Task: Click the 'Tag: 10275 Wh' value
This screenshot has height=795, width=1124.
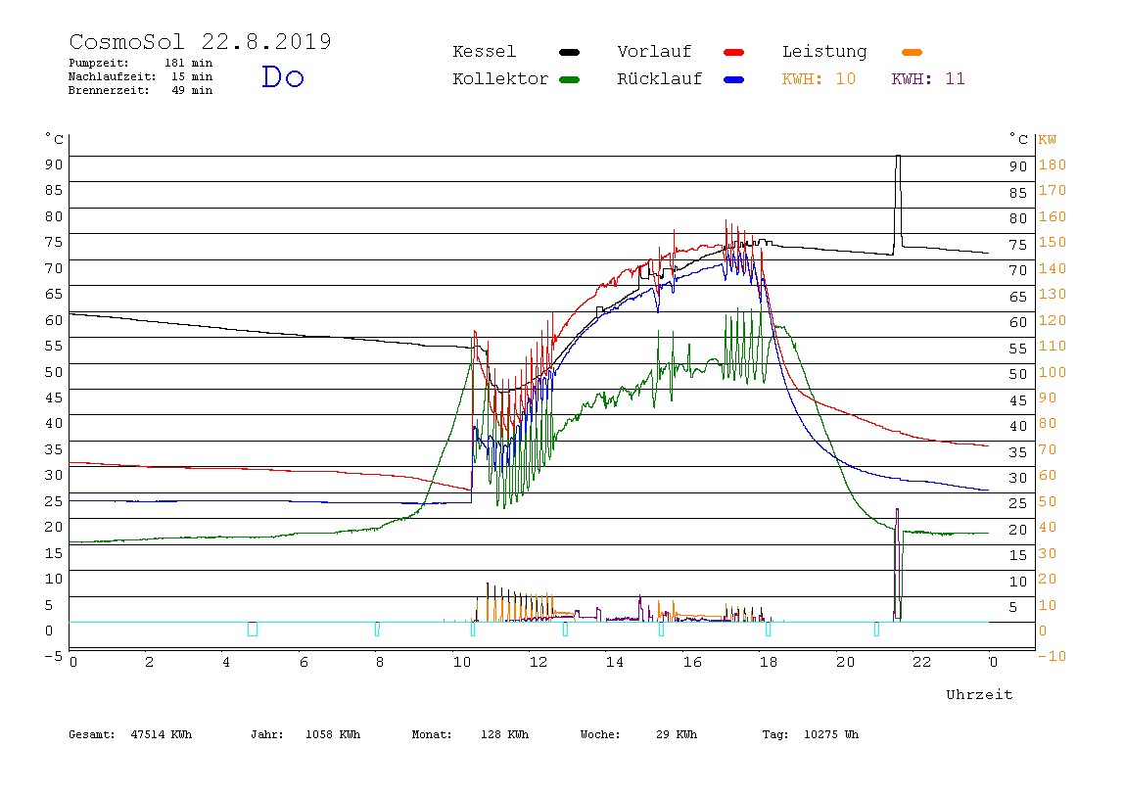Action: pos(810,734)
